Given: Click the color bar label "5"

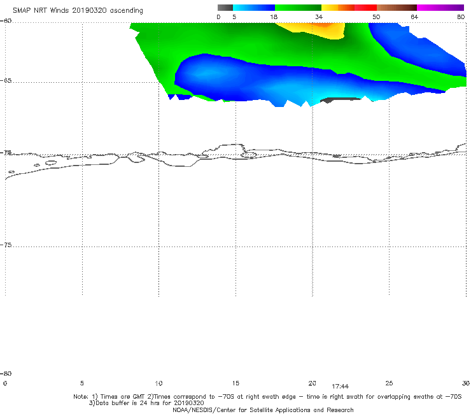Looking at the screenshot, I should click(x=234, y=17).
